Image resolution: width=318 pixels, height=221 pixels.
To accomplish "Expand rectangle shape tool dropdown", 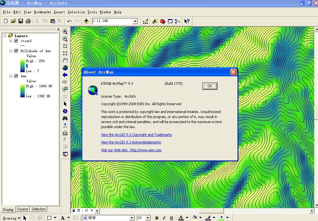I will [55, 218].
